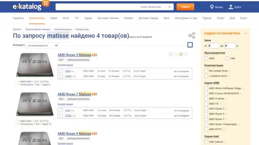Open the Компьютеры category tab

(37, 18)
